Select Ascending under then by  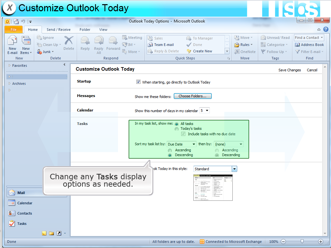click(x=217, y=150)
